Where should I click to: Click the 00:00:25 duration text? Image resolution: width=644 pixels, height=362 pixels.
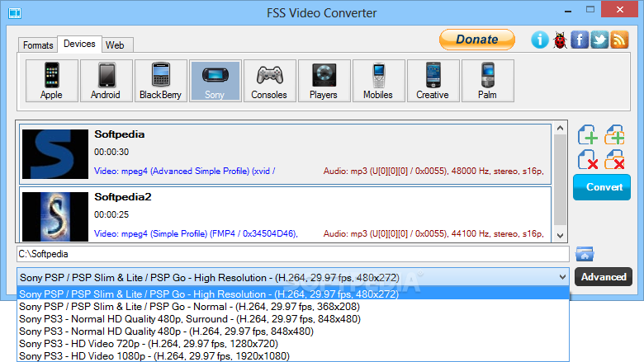pyautogui.click(x=111, y=215)
